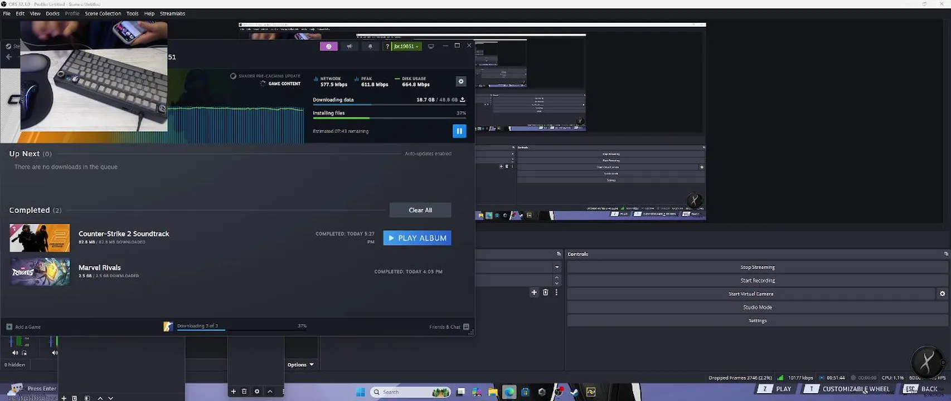Expand the transition type dropdown
The width and height of the screenshot is (951, 401).
557,267
